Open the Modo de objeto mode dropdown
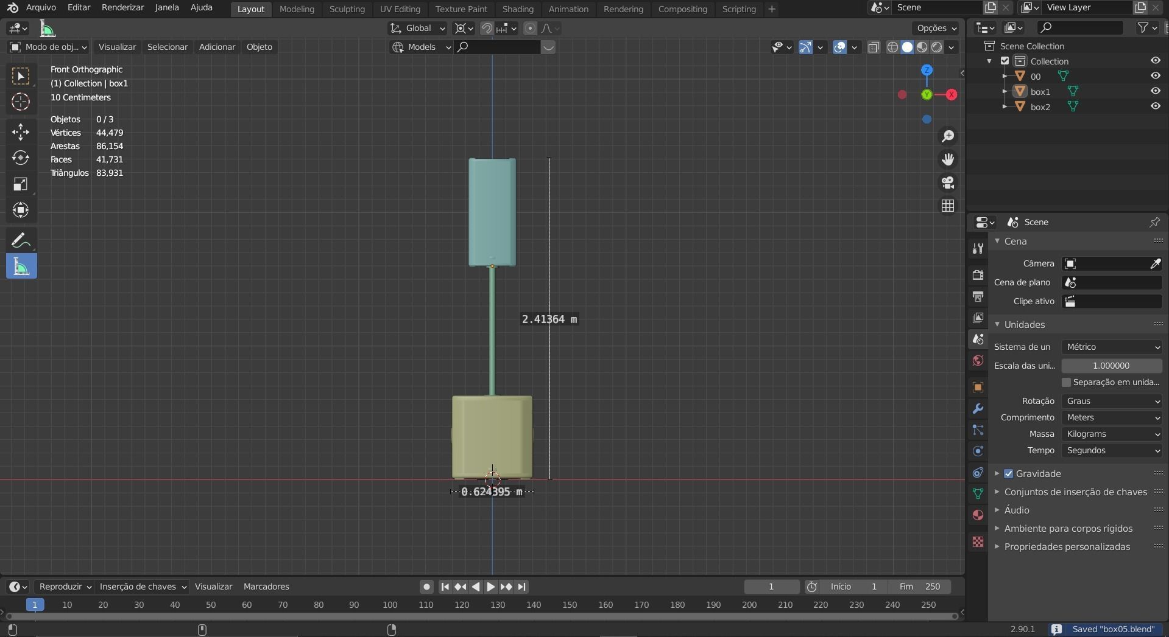The width and height of the screenshot is (1169, 637). click(48, 47)
